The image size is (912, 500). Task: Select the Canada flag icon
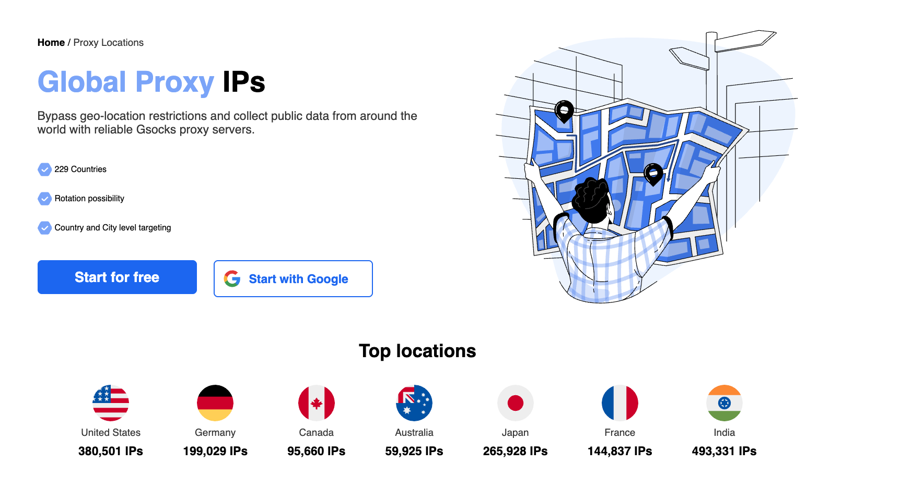click(x=317, y=403)
